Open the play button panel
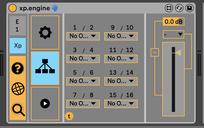This screenshot has width=204, height=128. 45,104
